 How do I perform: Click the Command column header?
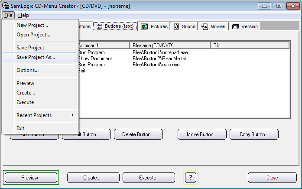[104, 46]
